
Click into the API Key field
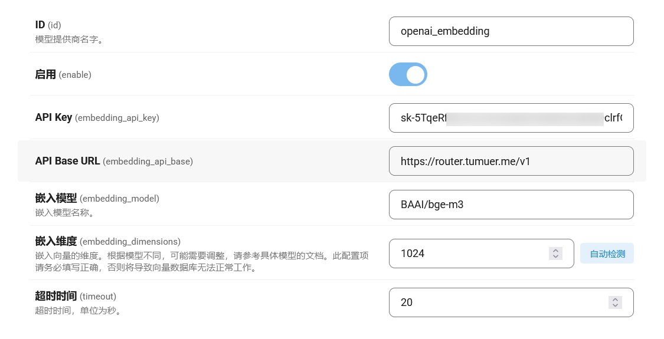[511, 118]
